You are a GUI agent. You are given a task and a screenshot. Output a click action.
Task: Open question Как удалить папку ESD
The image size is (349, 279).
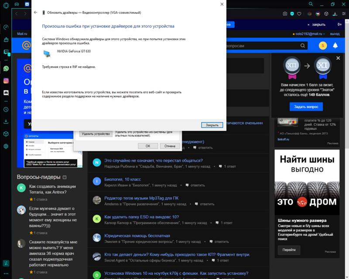coord(141,217)
